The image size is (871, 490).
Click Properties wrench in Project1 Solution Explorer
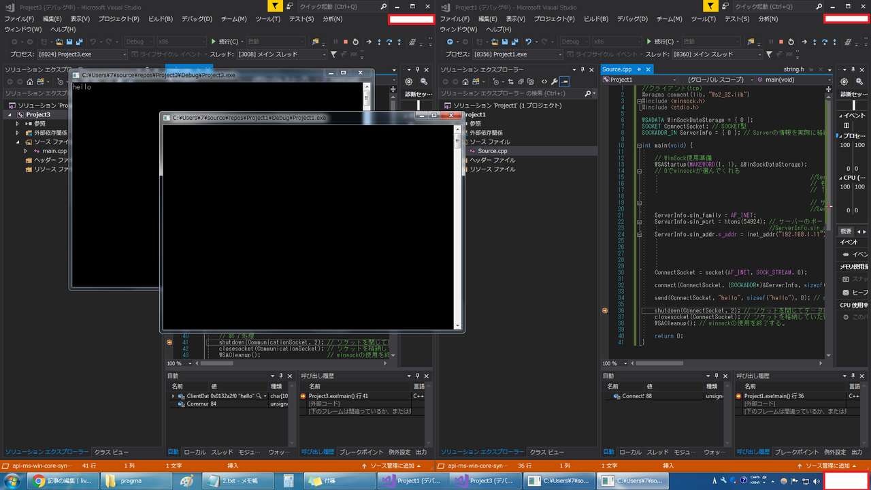554,82
